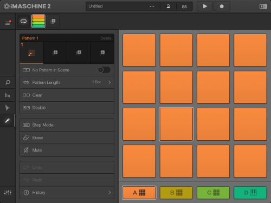The height and width of the screenshot is (203, 271).
Task: Select group B tab
Action: point(176,193)
